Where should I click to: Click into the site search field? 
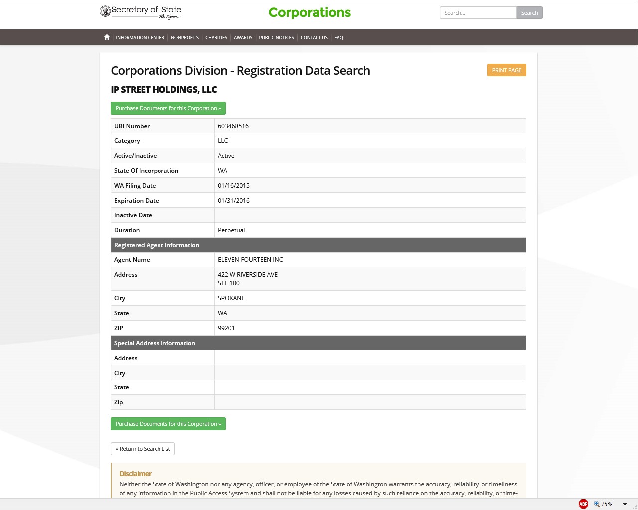478,13
